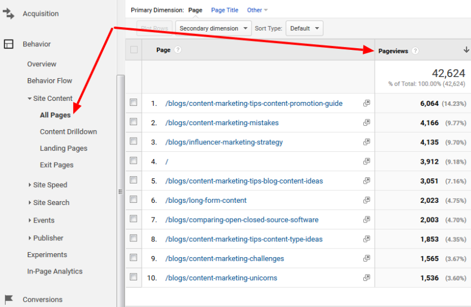Check row 7 open-closed-source-software checkbox
Viewport: 471px width, 307px height.
[x=133, y=219]
